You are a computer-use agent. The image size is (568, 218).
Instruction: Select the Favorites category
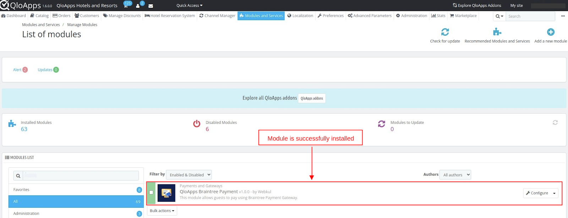click(x=76, y=190)
